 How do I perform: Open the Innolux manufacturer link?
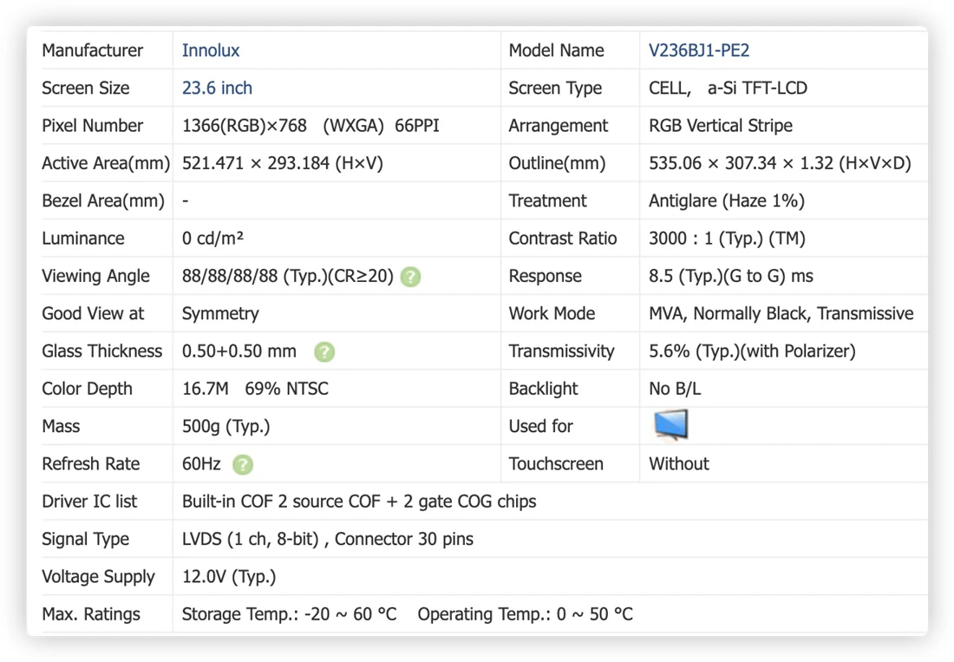(x=211, y=50)
